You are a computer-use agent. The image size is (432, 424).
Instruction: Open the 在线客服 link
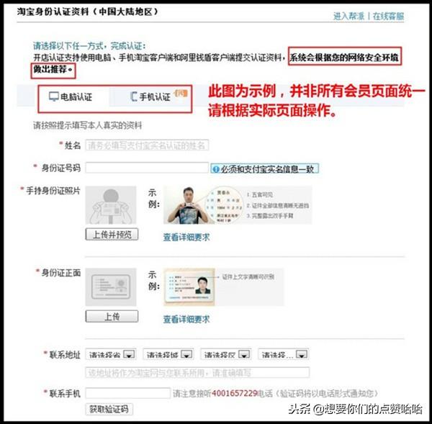[388, 16]
